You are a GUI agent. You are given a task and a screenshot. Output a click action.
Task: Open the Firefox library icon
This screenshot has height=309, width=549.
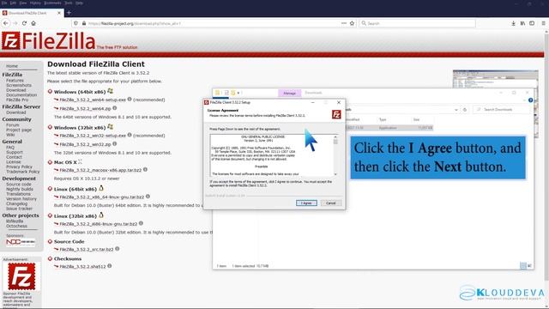tap(522, 23)
